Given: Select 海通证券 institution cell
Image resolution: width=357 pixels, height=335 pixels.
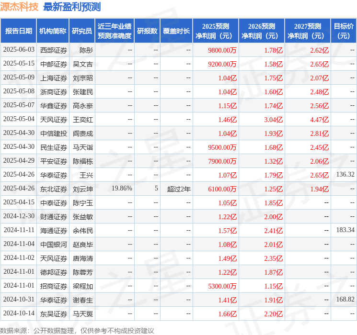Looking at the screenshot, I should [x=53, y=230].
